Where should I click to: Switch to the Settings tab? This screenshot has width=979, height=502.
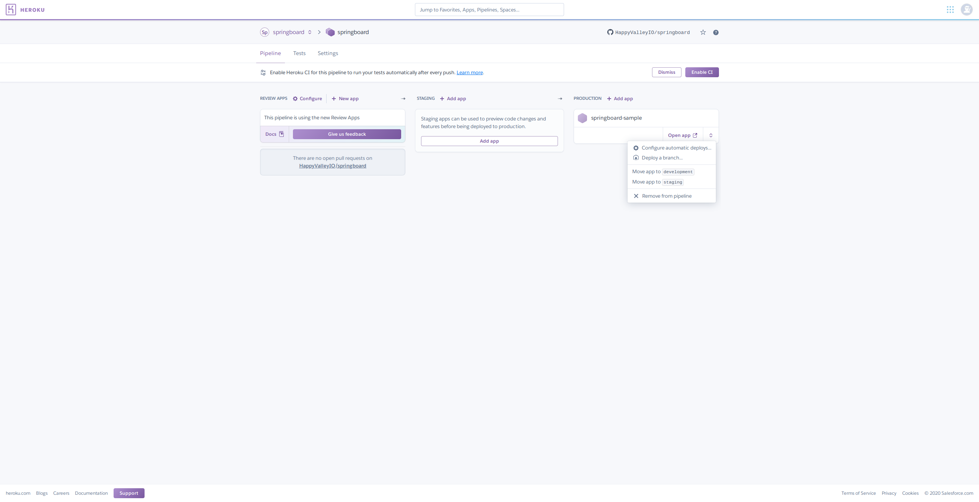[x=328, y=53]
